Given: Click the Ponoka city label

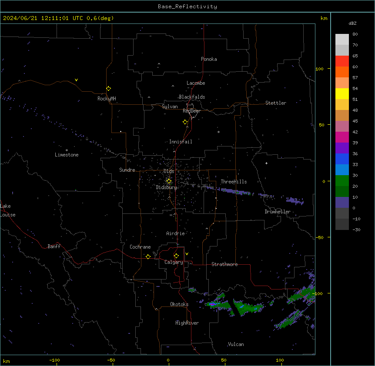Looking at the screenshot, I should click(209, 59).
